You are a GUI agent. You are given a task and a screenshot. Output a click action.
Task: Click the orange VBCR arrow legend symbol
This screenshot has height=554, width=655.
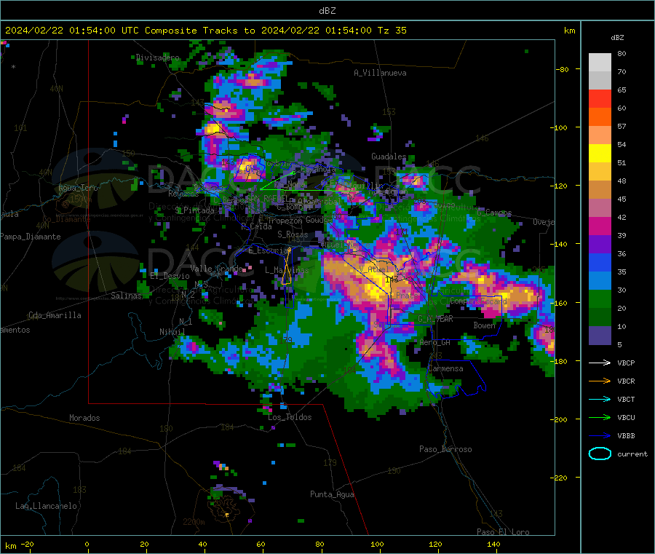click(600, 381)
